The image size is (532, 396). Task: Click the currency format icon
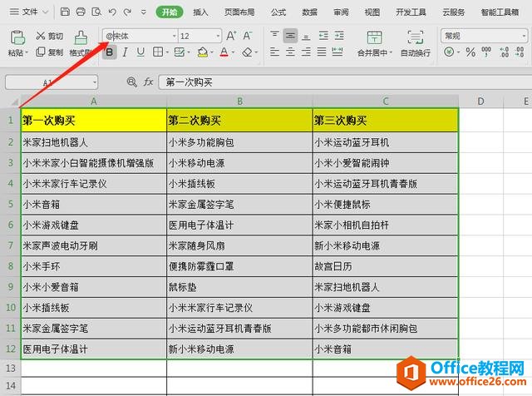(x=449, y=52)
